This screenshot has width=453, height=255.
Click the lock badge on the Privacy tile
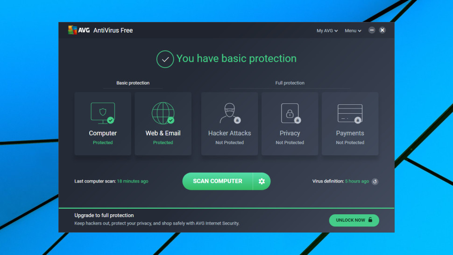pyautogui.click(x=297, y=120)
